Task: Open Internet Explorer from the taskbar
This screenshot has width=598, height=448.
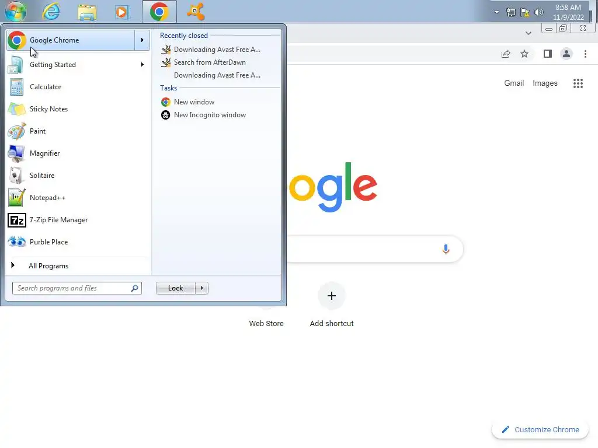Action: (x=51, y=12)
